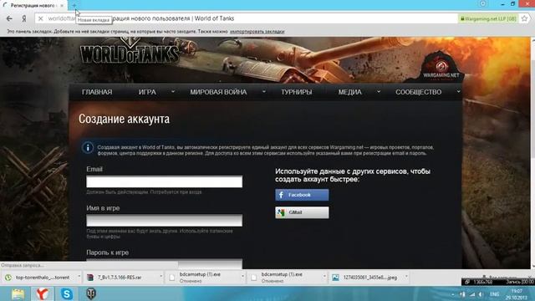This screenshot has width=535, height=301.
Task: Click the torrent file icon in downloads bar
Action: coord(8,278)
